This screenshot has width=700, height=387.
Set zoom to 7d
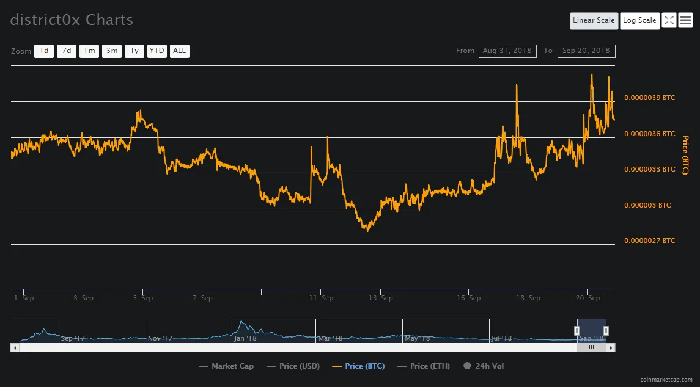(x=67, y=51)
